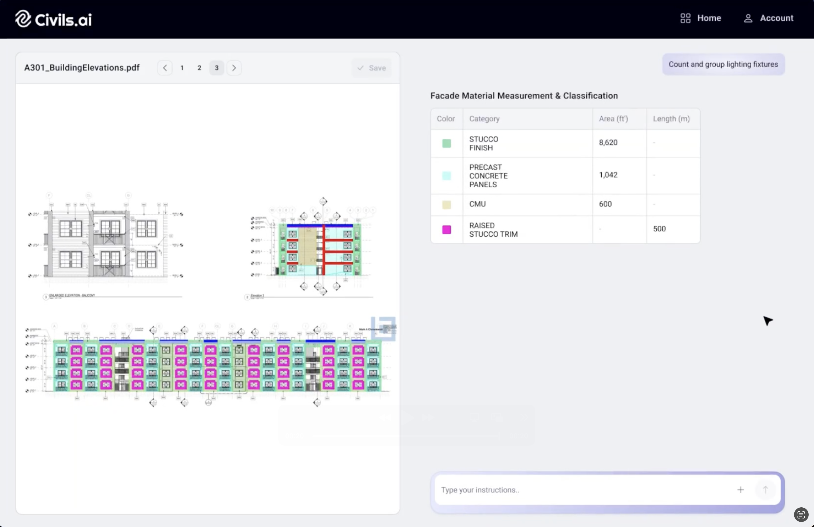Open Home from the grid icon
This screenshot has height=527, width=814.
685,18
